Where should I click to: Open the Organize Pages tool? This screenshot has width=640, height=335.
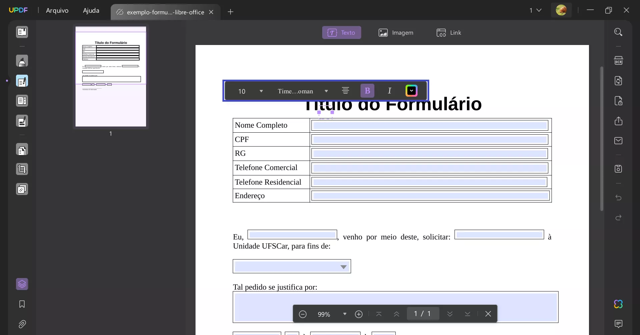tap(22, 150)
